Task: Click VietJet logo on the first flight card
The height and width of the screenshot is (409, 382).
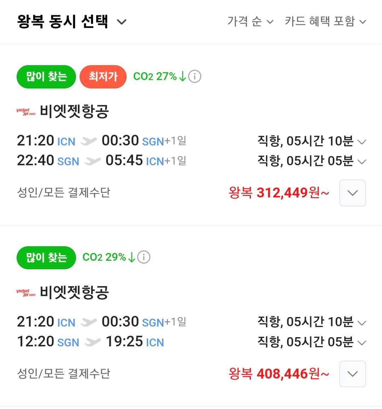Action: tap(26, 112)
